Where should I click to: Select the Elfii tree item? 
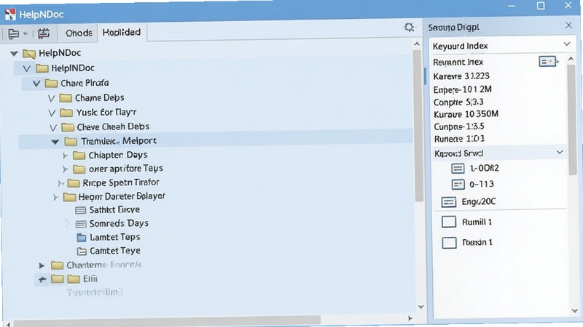[x=90, y=279]
